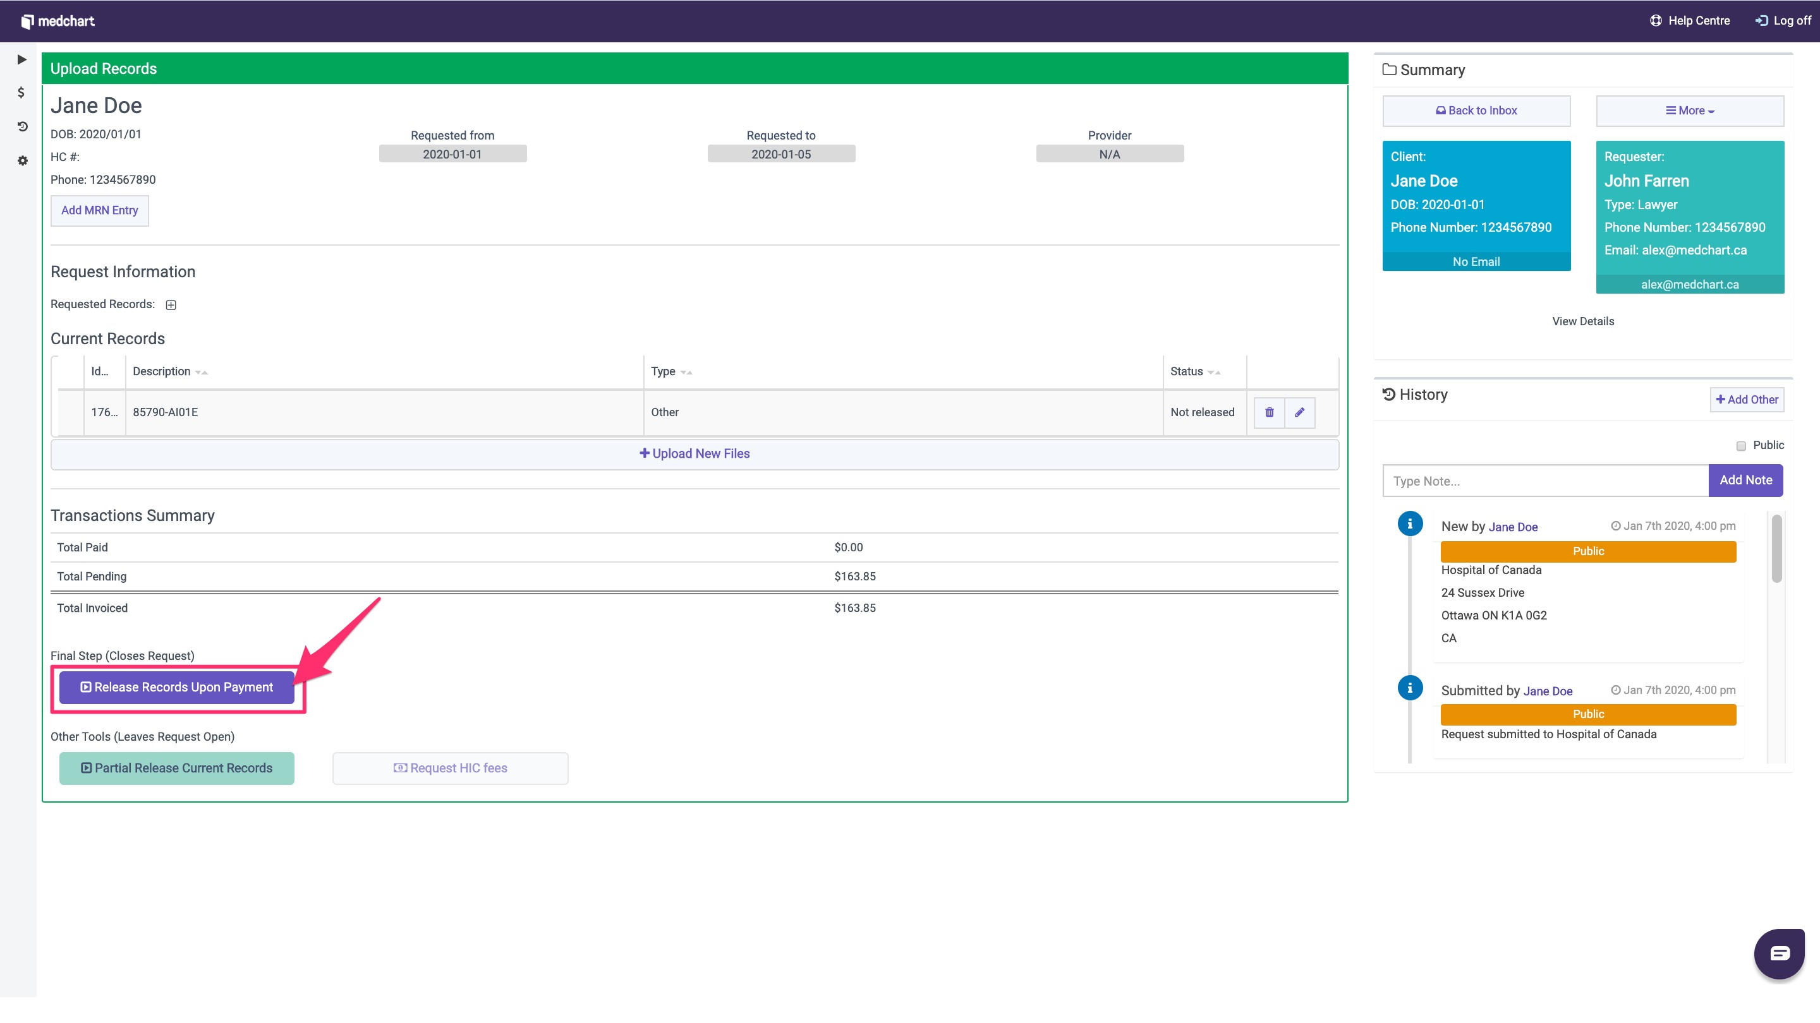
Task: Open the history clock sidebar icon
Action: (x=22, y=126)
